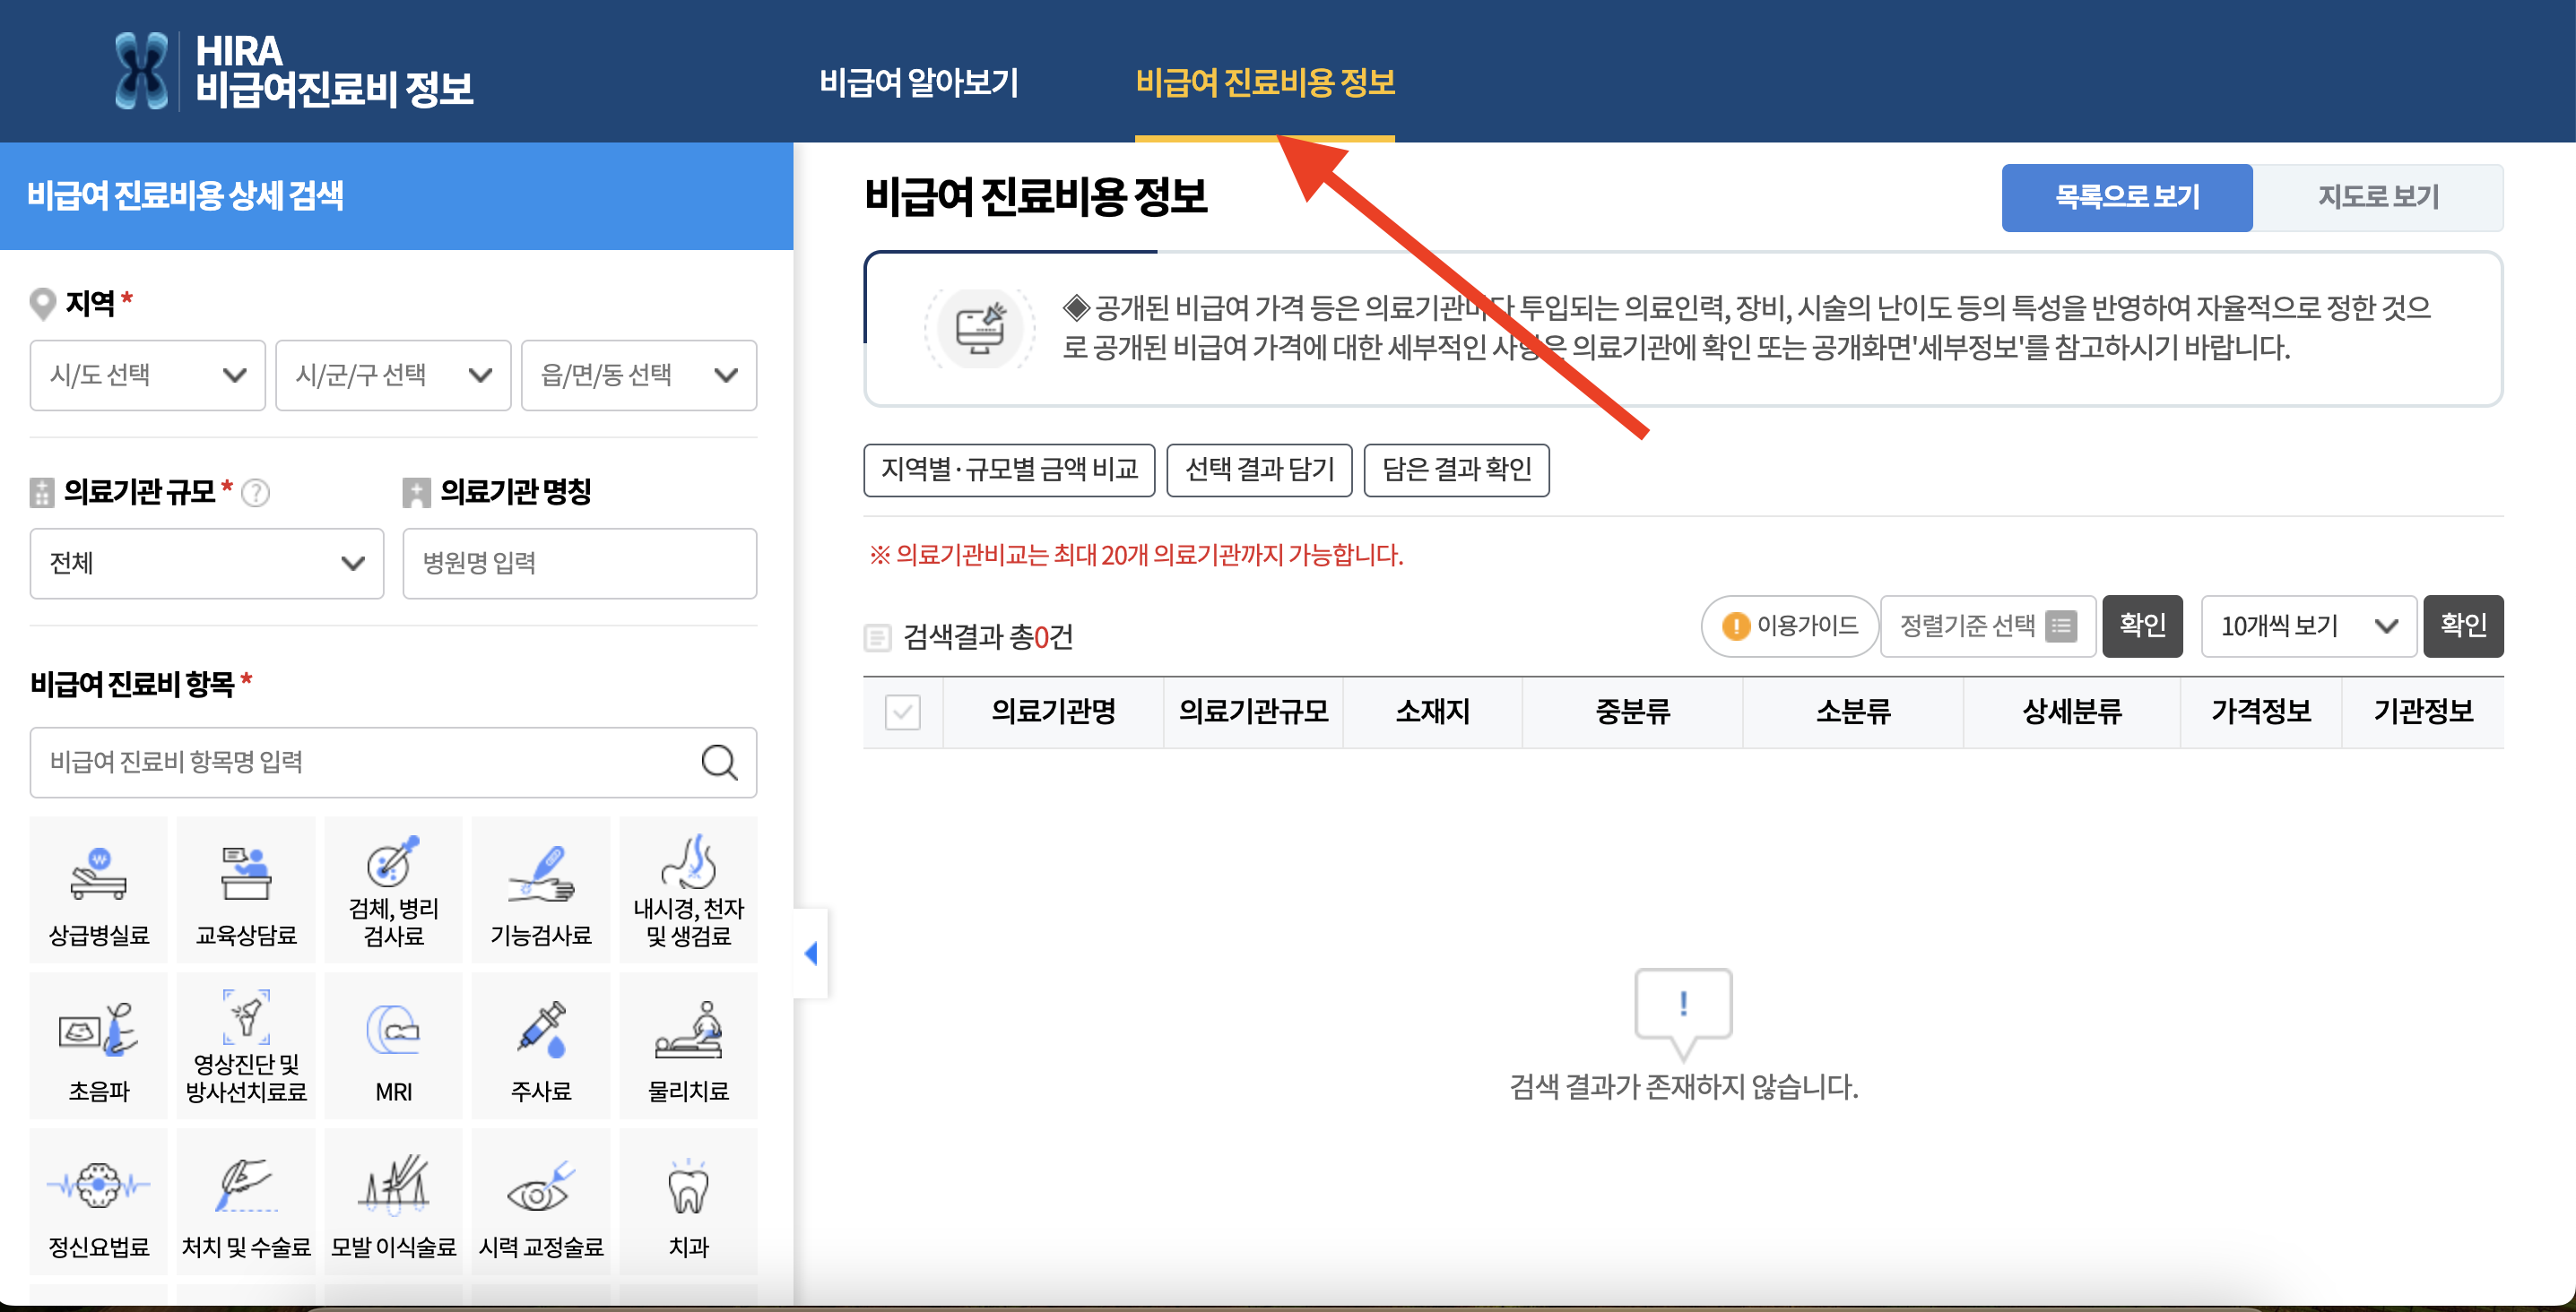This screenshot has width=2576, height=1312.
Task: Open the 전체 institution size dropdown
Action: pos(206,563)
